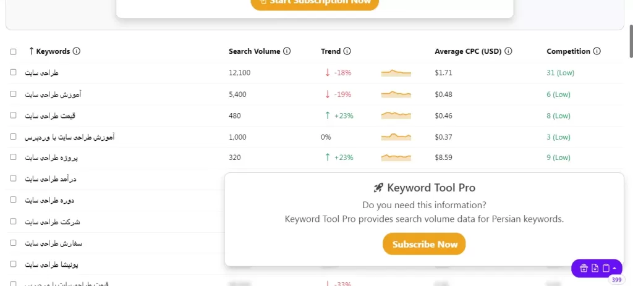This screenshot has height=286, width=633.
Task: Tick the checkbox for the 480 volume keyword
Action: [x=14, y=115]
